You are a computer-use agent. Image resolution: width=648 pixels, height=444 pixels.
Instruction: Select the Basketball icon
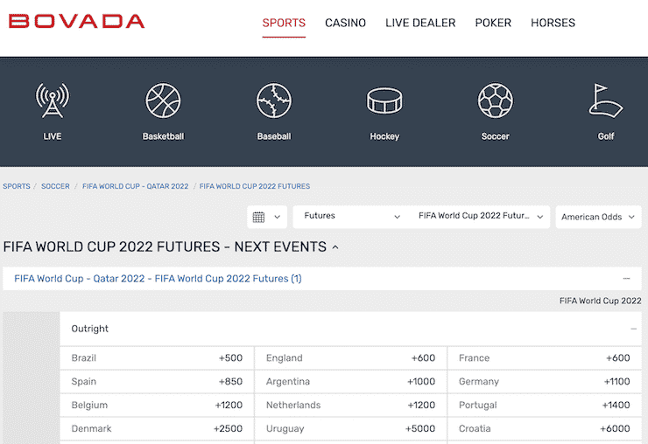click(x=163, y=101)
